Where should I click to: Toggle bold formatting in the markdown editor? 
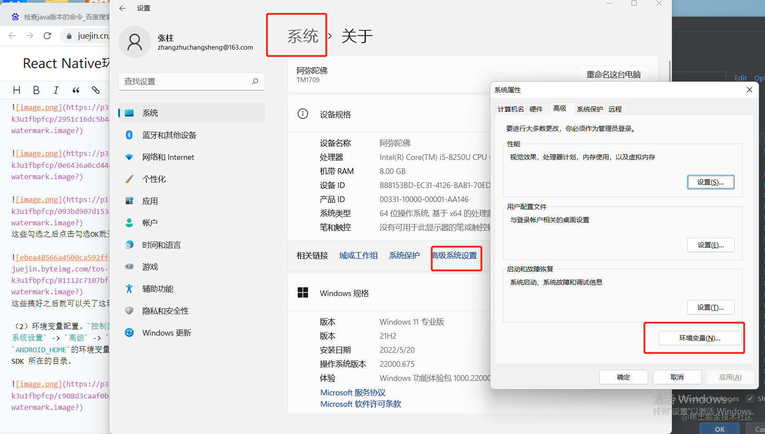pyautogui.click(x=36, y=90)
